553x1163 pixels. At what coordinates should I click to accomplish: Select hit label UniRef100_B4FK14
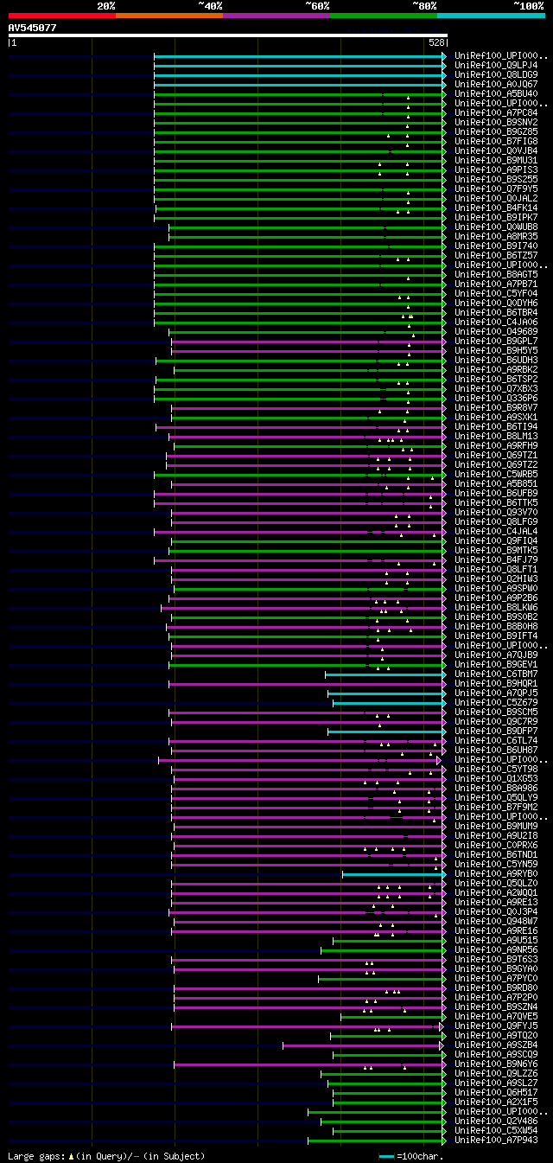[496, 208]
